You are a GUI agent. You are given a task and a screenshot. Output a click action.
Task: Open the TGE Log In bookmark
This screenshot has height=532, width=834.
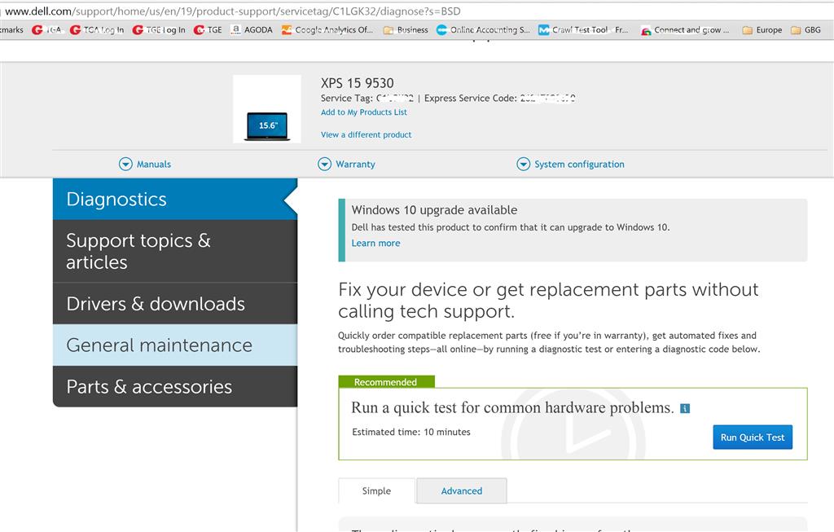(x=159, y=30)
